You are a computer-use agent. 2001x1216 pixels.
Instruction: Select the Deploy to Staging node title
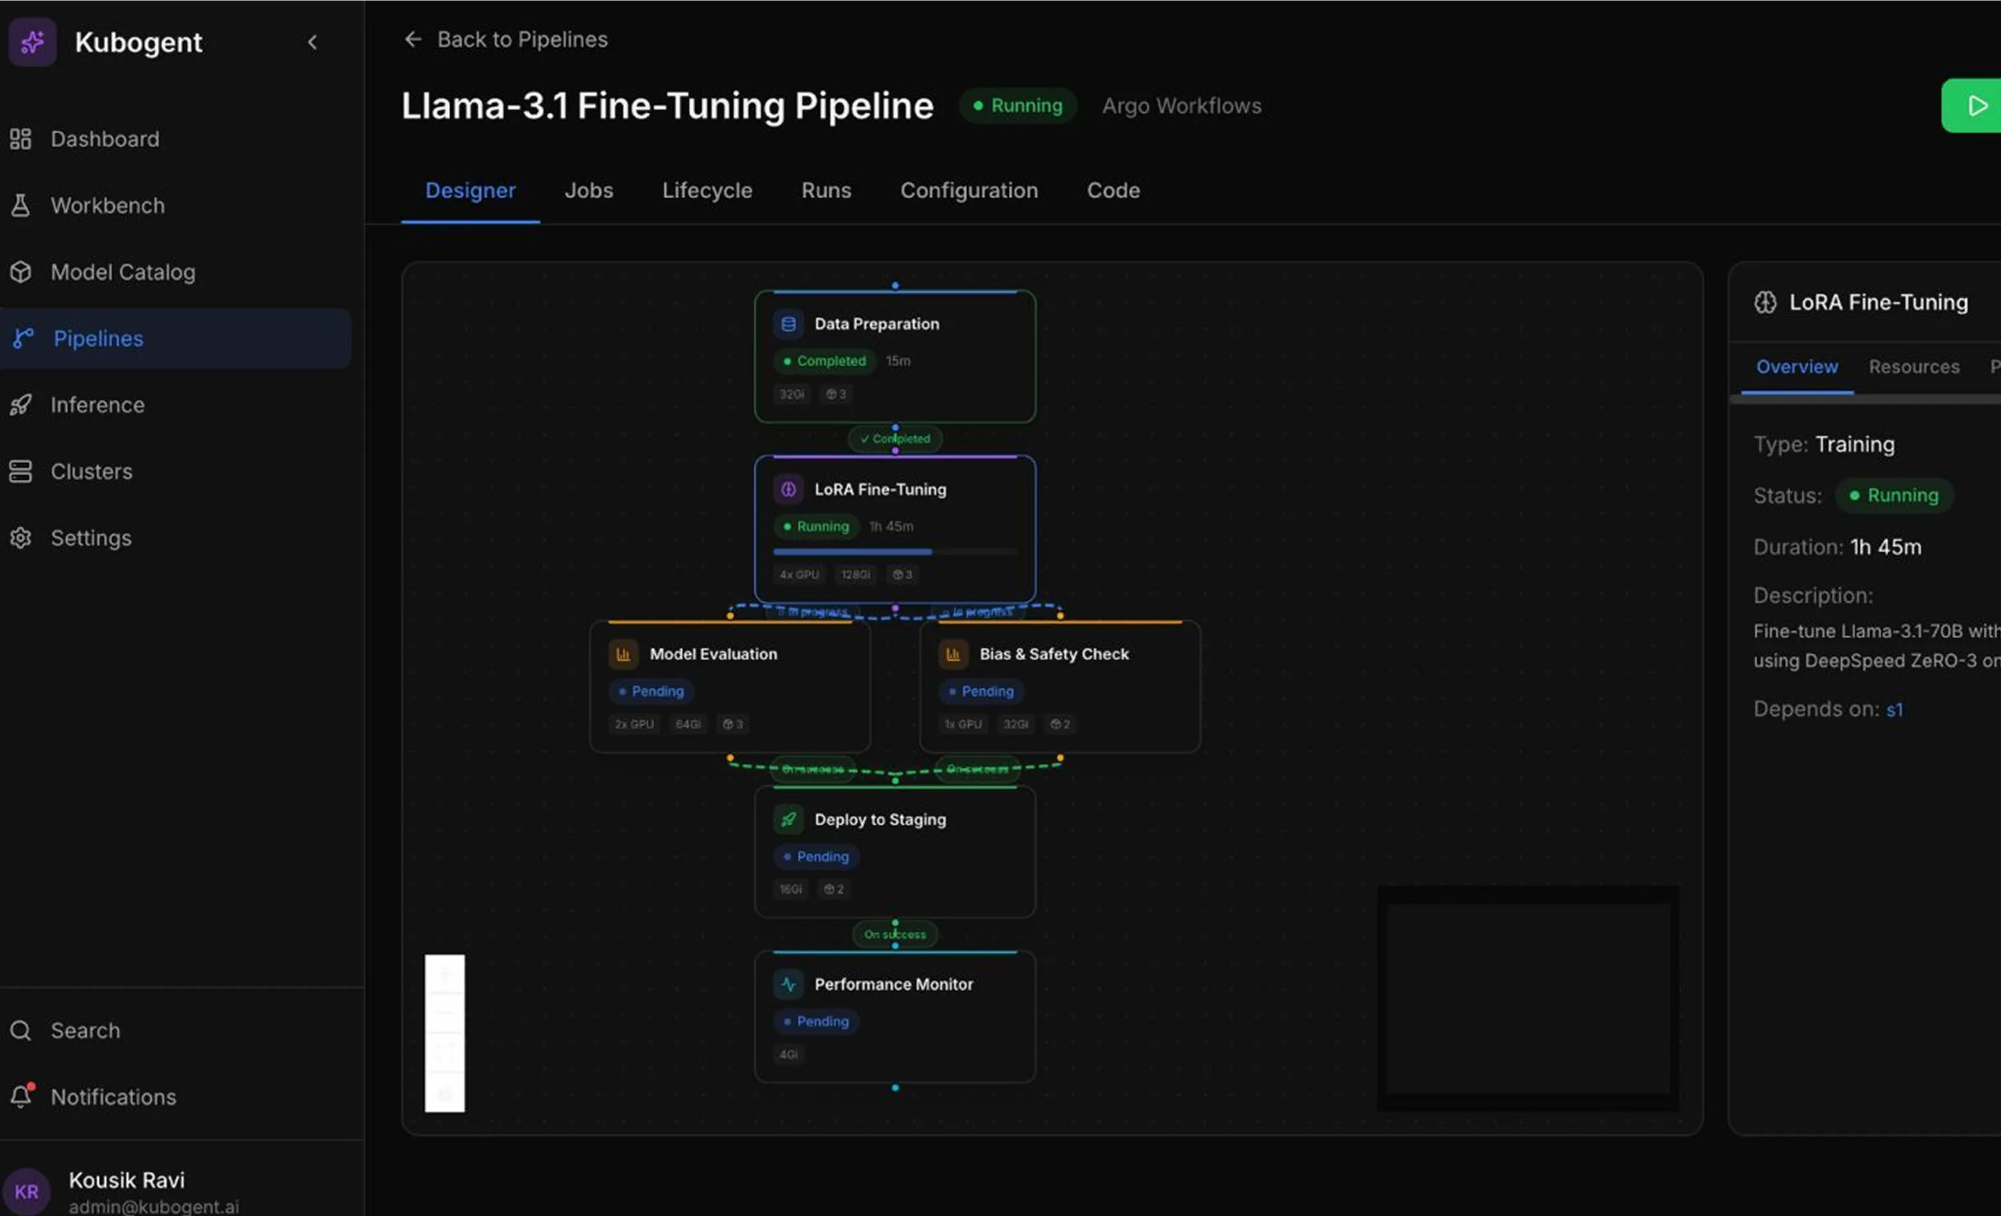(x=881, y=820)
